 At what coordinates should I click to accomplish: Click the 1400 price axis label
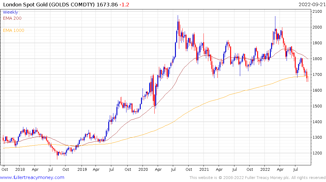point(317,122)
